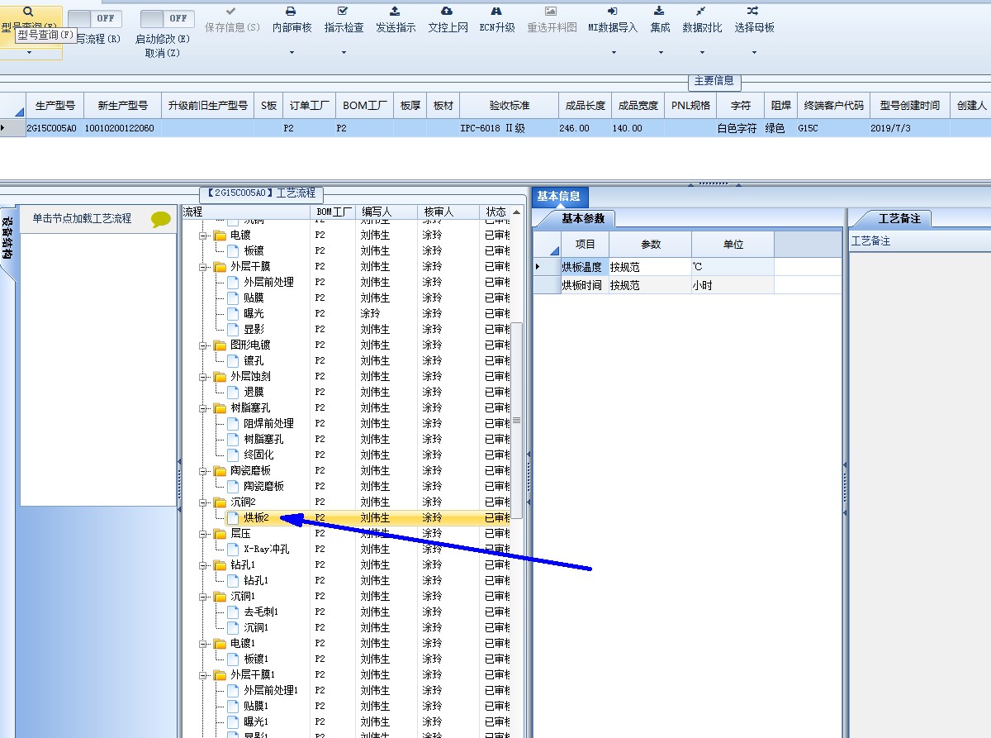Collapse the 钻孔1 tree node expander
The height and width of the screenshot is (738, 991).
203,565
